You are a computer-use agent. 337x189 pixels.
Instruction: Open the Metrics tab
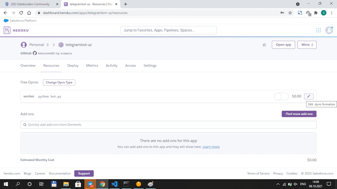pyautogui.click(x=92, y=65)
